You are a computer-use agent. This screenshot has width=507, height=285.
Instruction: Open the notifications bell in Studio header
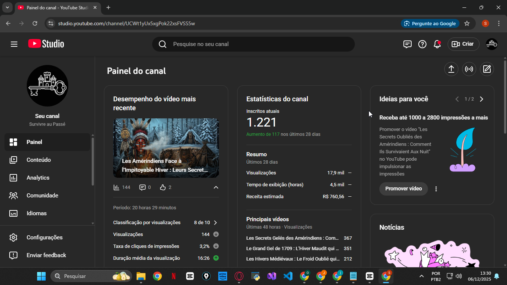pyautogui.click(x=437, y=44)
